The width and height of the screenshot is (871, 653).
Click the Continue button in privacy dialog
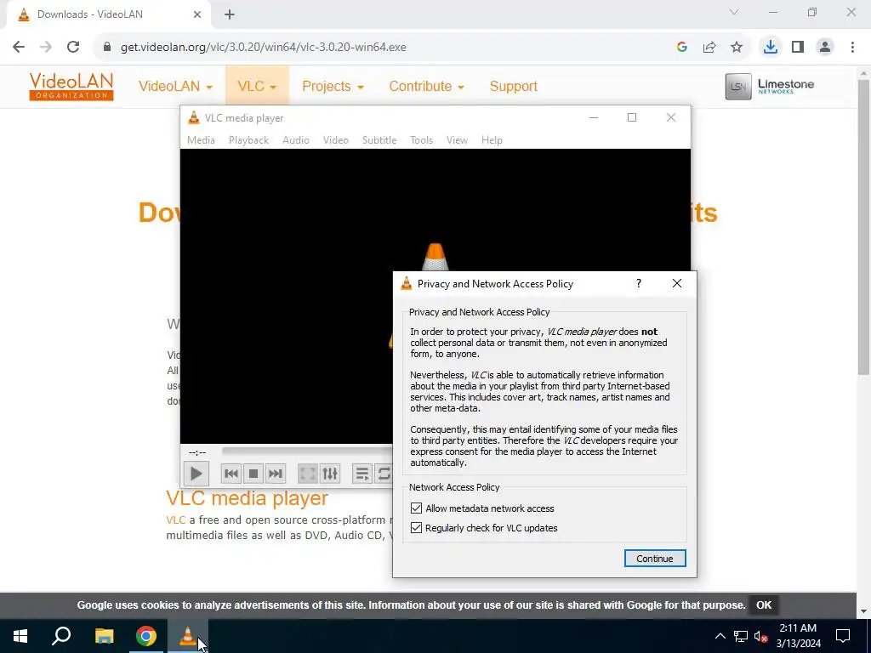[655, 559]
